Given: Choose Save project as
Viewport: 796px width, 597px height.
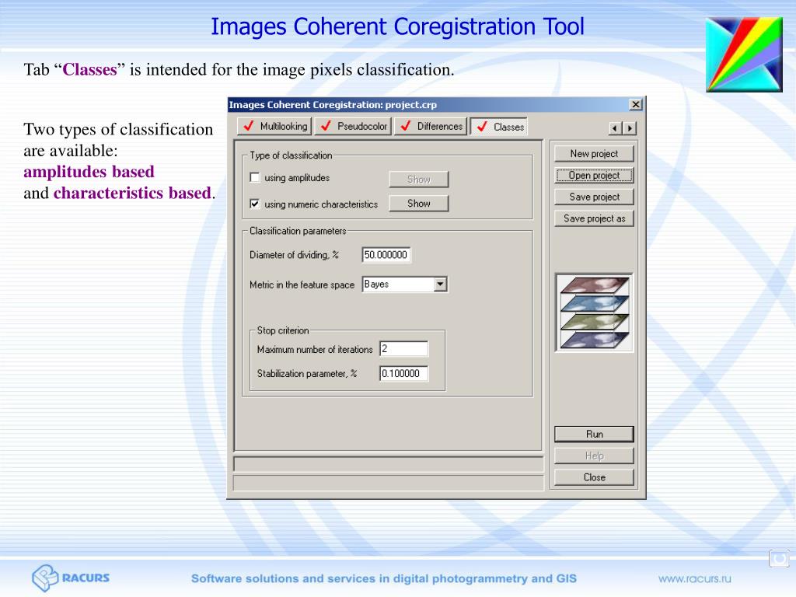Looking at the screenshot, I should coord(594,218).
